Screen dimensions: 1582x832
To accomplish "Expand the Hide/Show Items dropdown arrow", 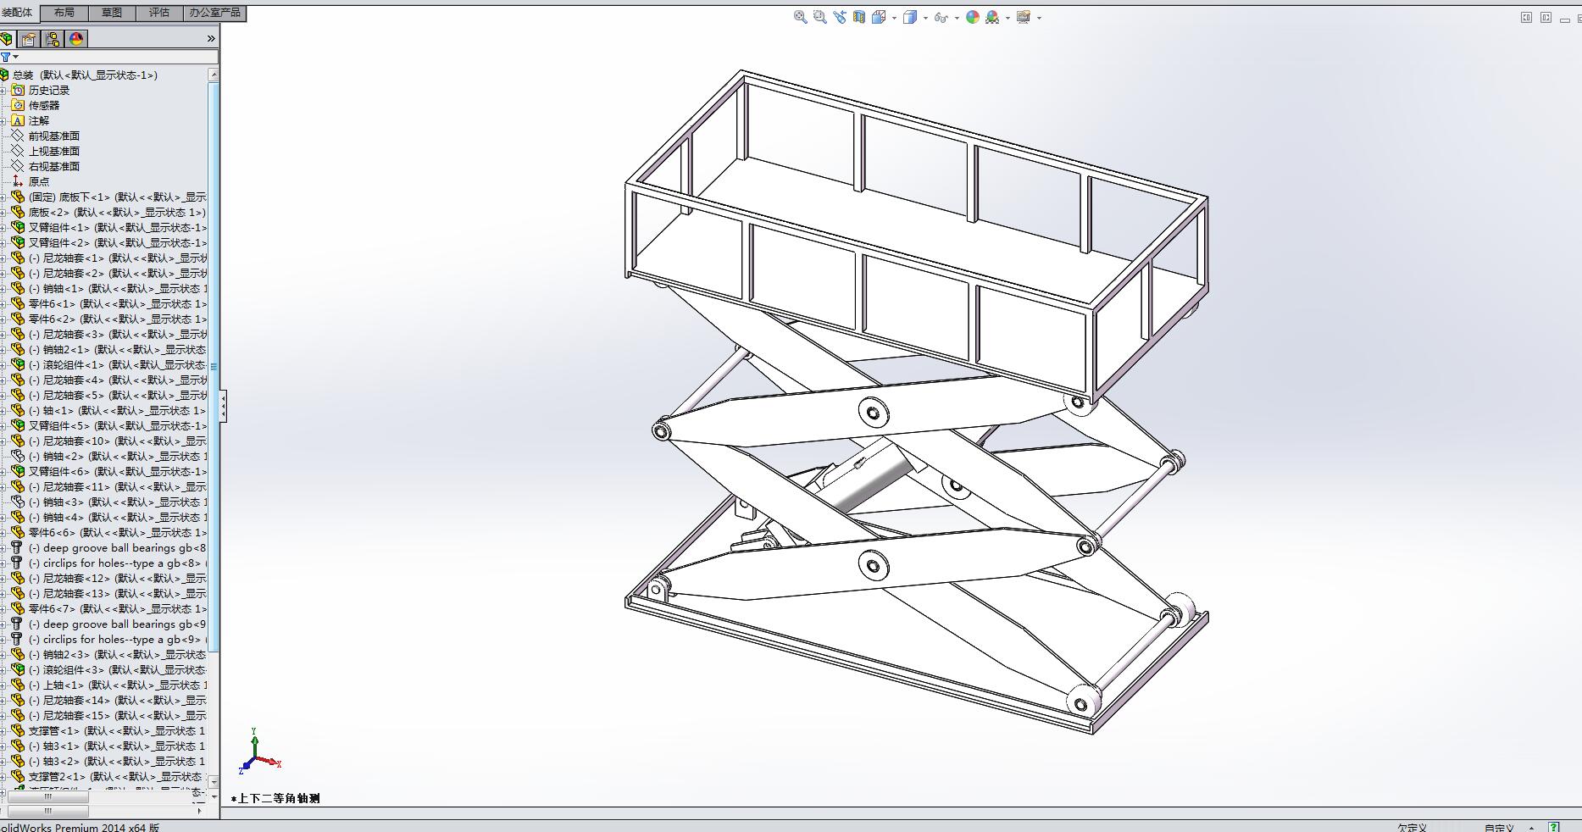I will [957, 18].
